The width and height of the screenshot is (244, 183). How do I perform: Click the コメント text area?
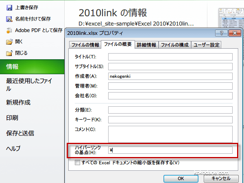click(x=170, y=134)
